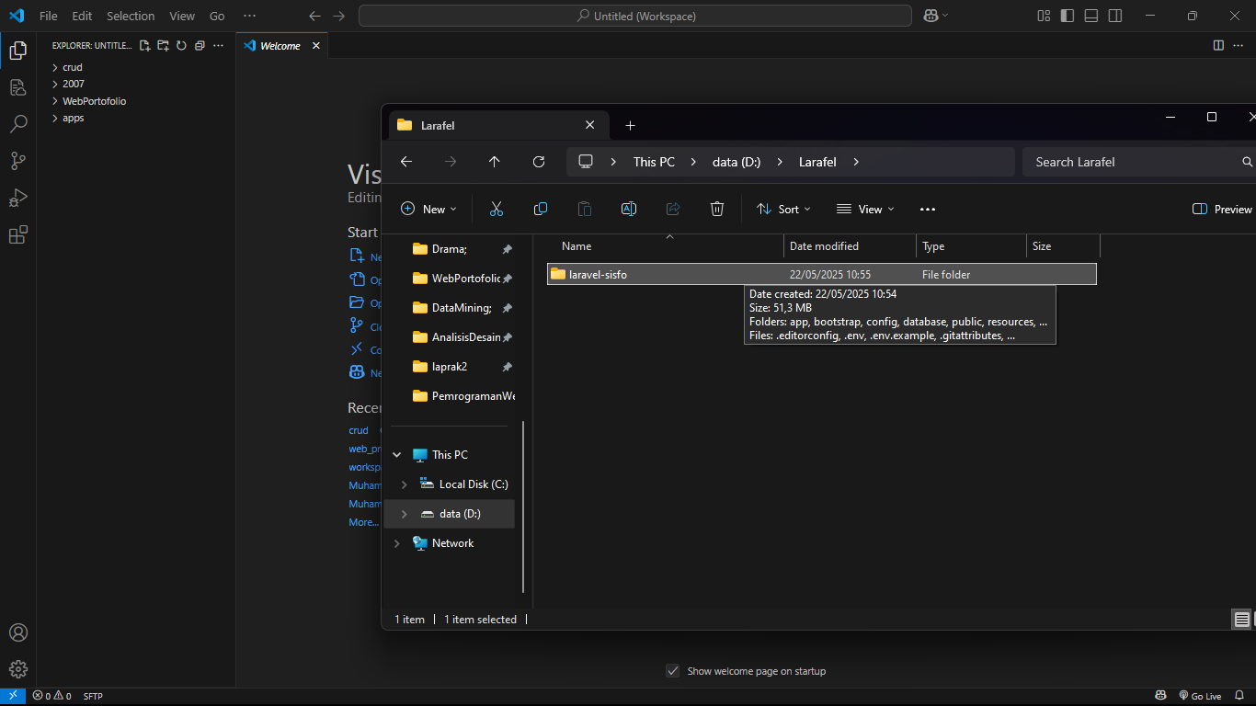Open Run and Debug view

17,198
